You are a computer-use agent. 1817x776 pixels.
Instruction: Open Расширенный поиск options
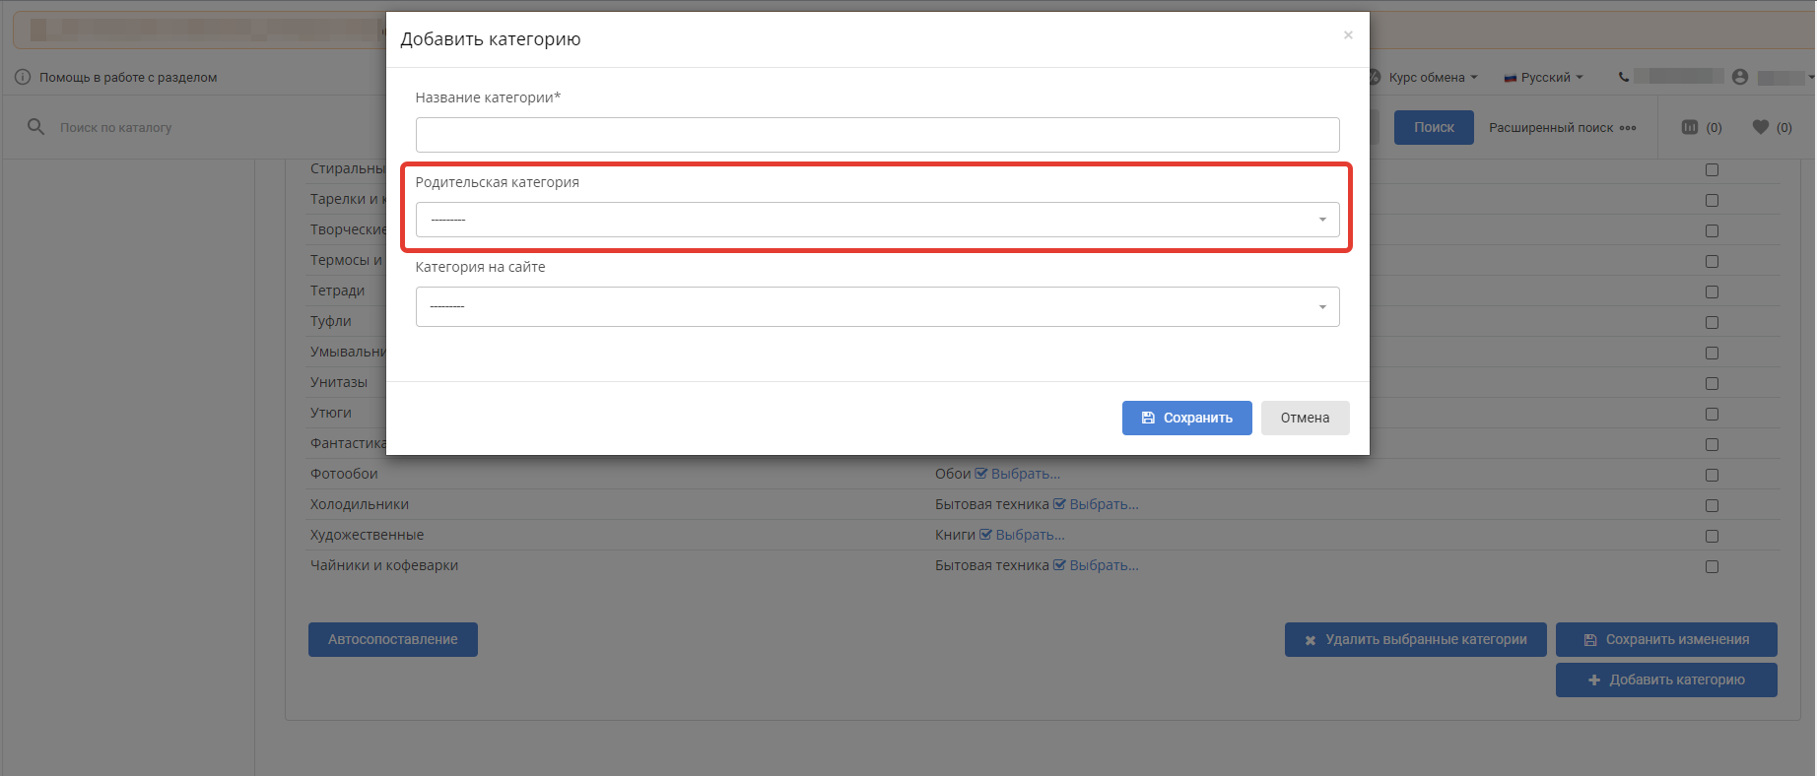coord(1562,127)
